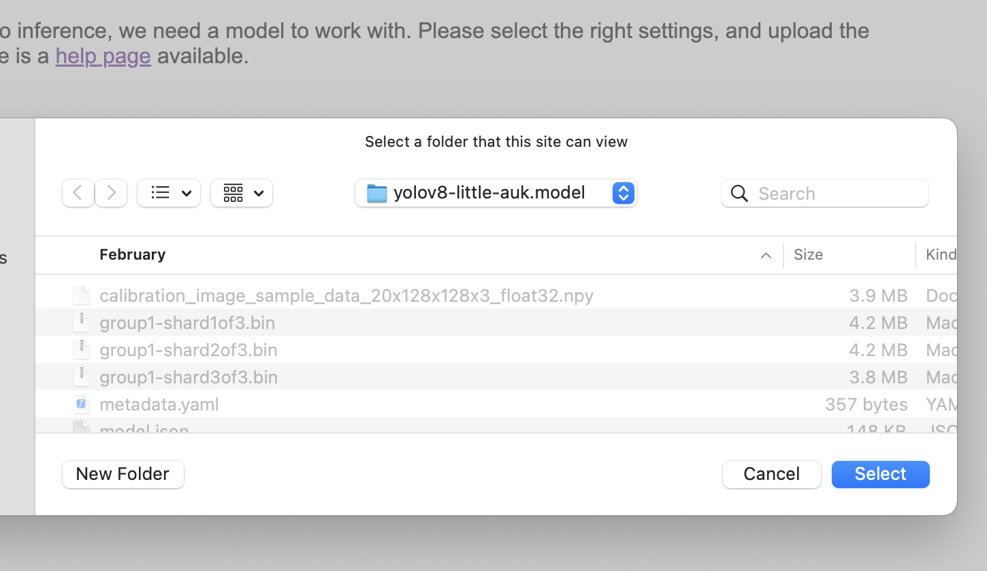Click the 4.2 MB size of group1-shard2of3.bin
Screen dimensions: 987x571
(x=878, y=349)
